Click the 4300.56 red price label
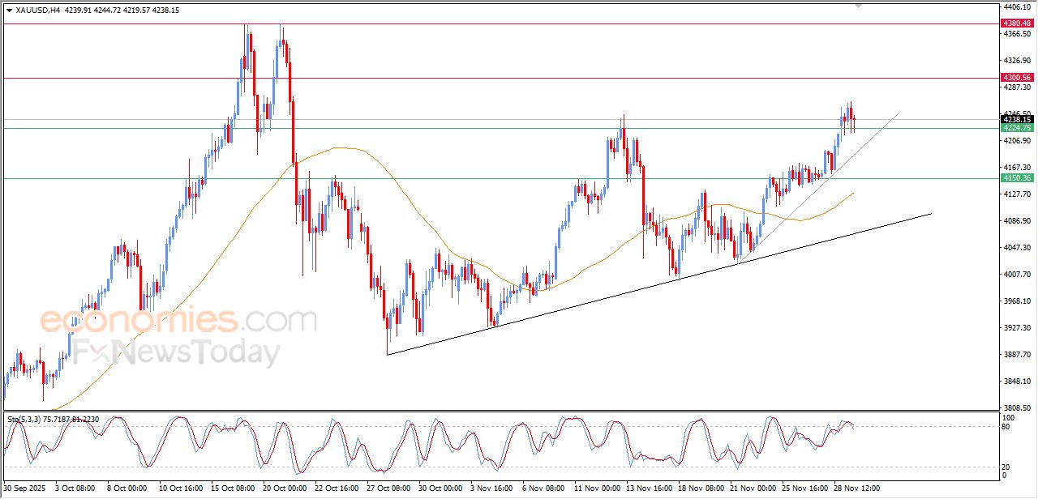The height and width of the screenshot is (499, 1038). point(1017,78)
